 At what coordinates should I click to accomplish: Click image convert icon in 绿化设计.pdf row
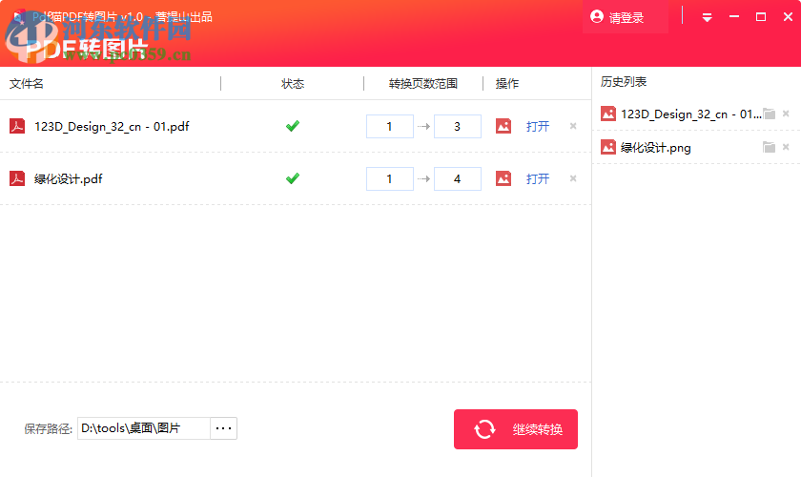[503, 178]
